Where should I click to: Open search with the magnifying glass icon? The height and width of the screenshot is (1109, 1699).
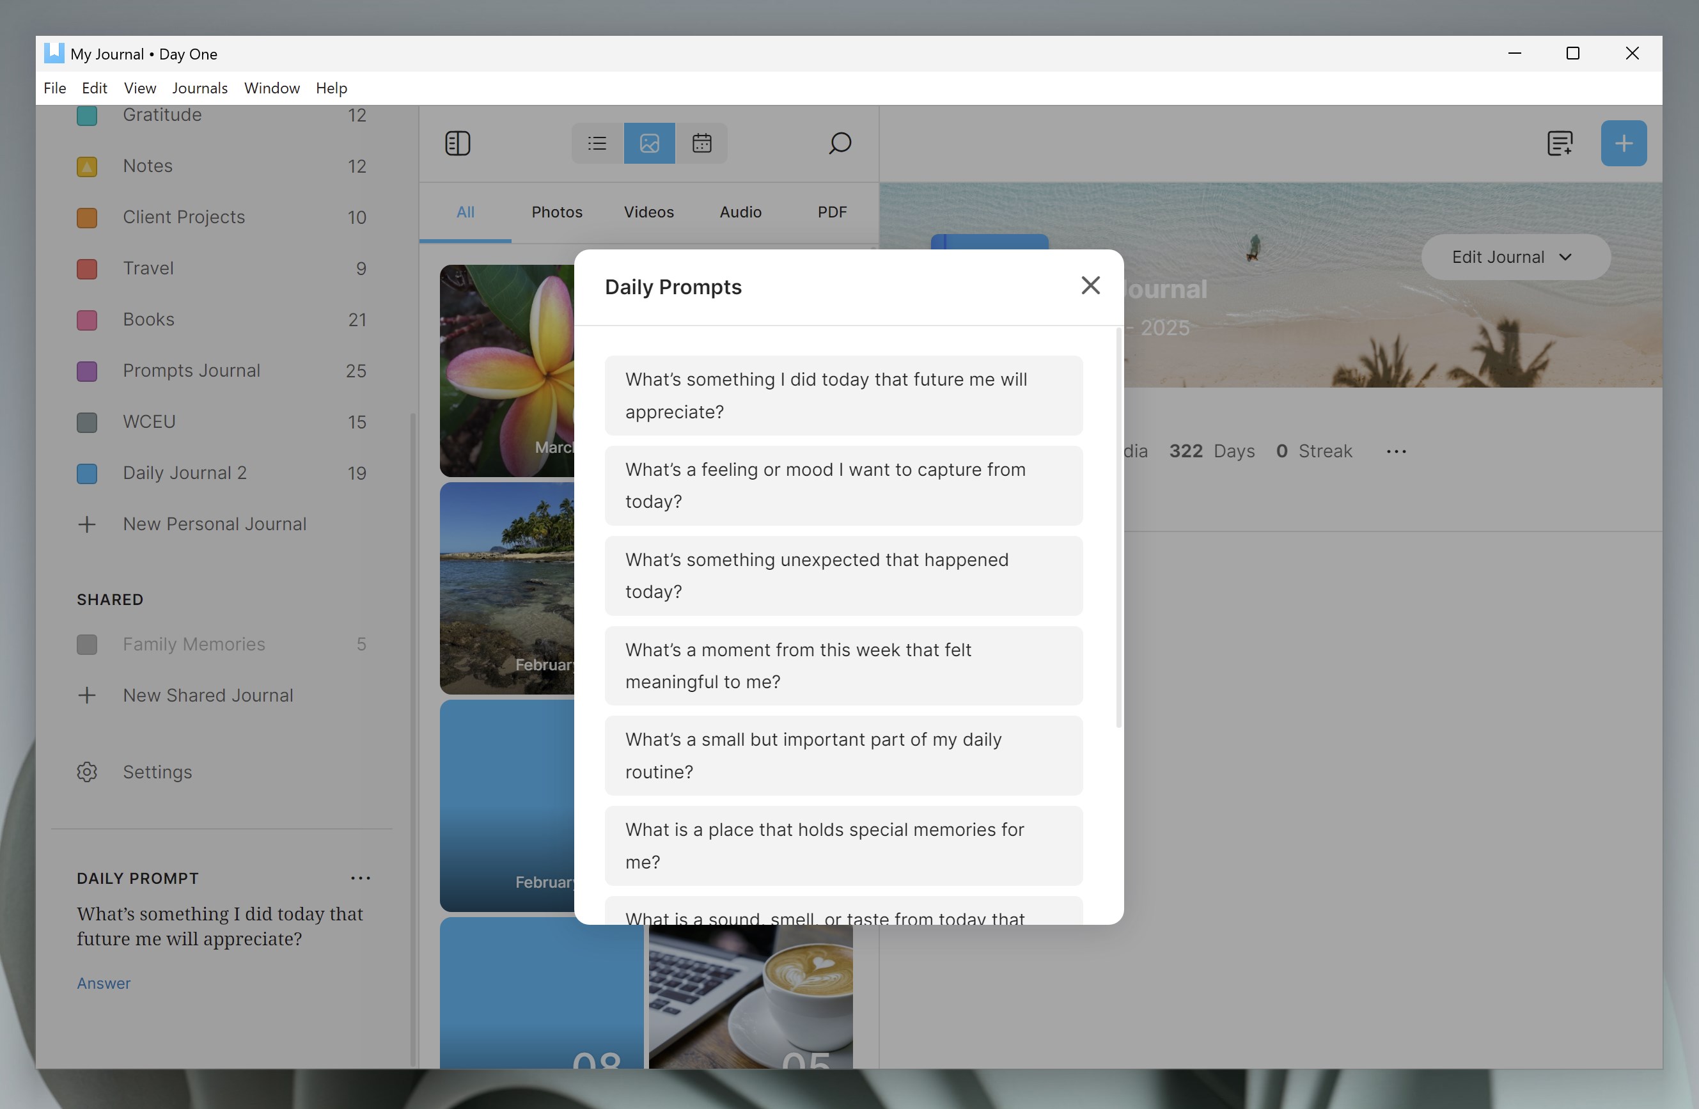840,143
